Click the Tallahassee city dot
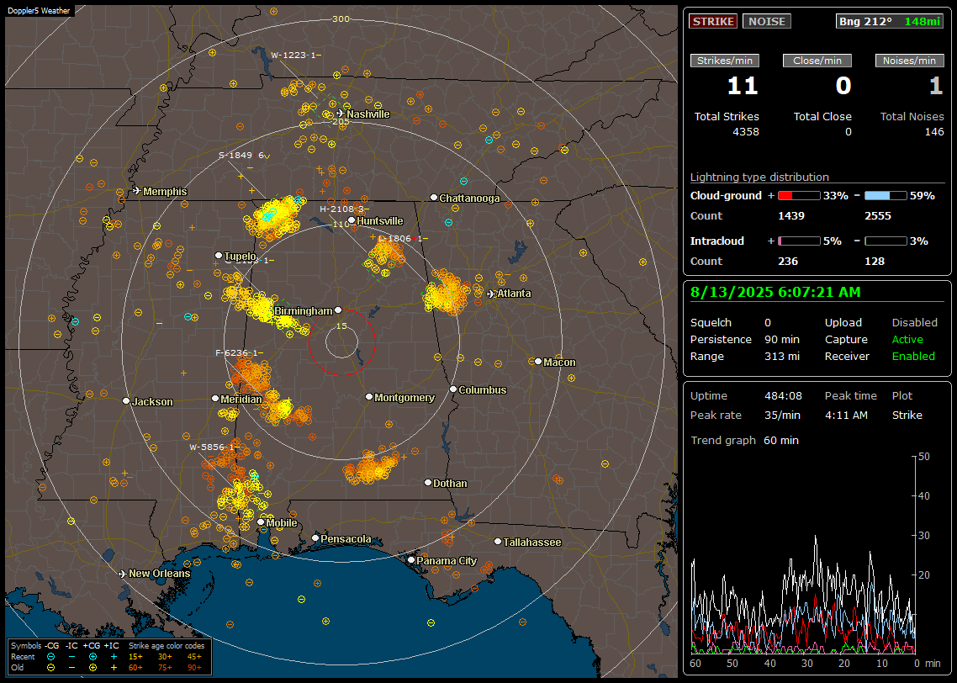Image resolution: width=957 pixels, height=683 pixels. tap(498, 542)
